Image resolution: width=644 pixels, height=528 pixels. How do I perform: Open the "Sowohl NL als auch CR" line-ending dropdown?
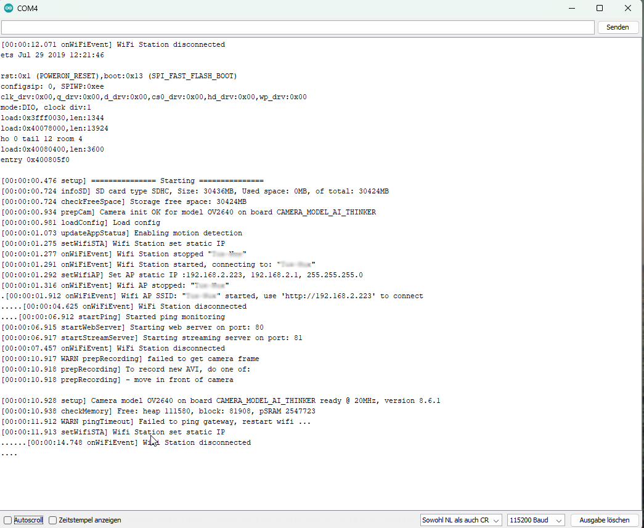461,519
